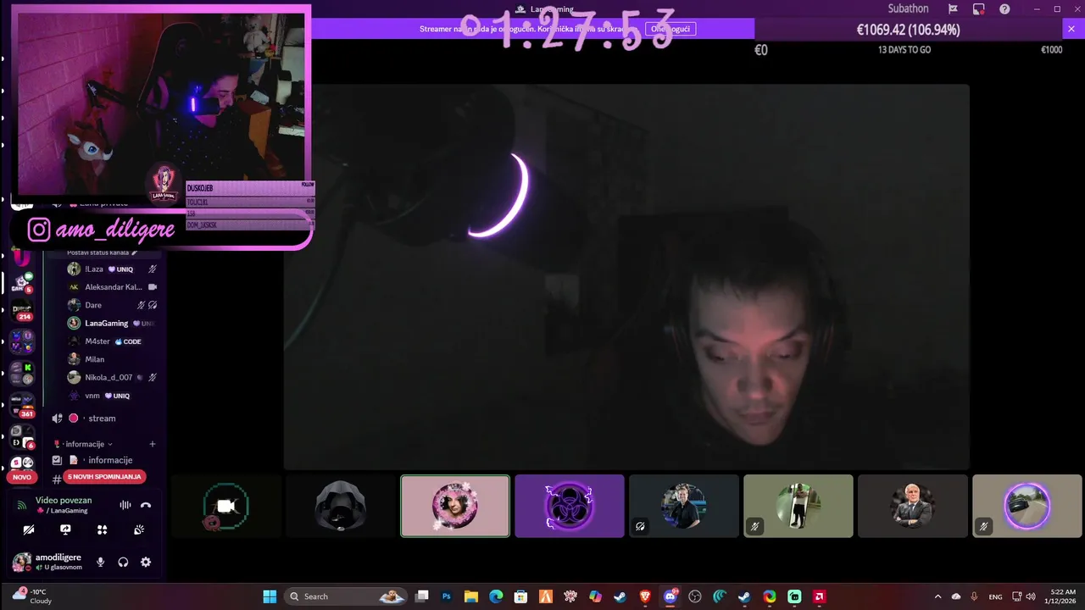Screen dimensions: 1085x610
Task: Open the weather widget showing -10°C
Action: click(x=32, y=596)
